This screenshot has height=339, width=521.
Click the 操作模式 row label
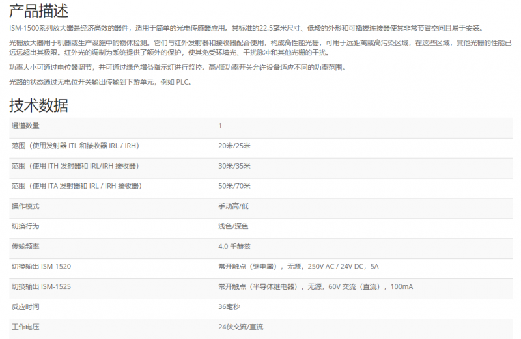click(x=26, y=206)
